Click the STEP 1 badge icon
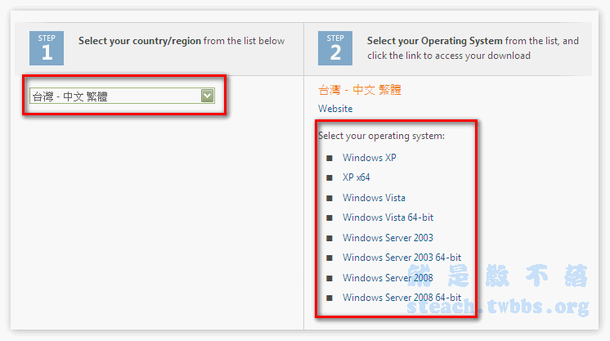The image size is (610, 341). [x=46, y=47]
